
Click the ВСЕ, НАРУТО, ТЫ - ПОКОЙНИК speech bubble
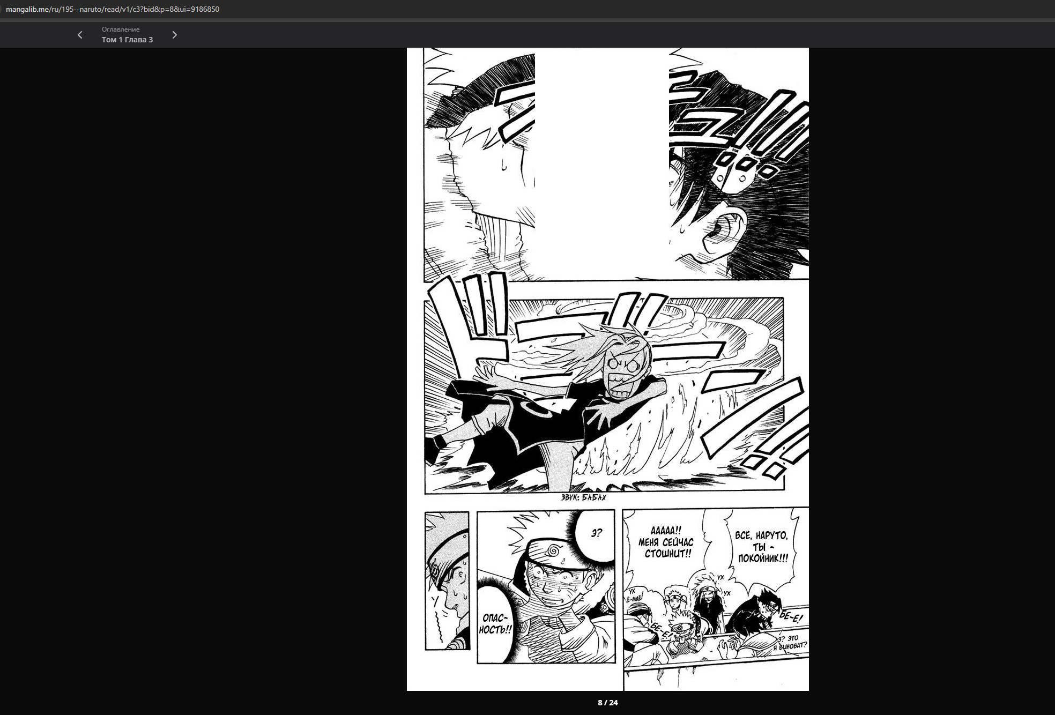[761, 547]
